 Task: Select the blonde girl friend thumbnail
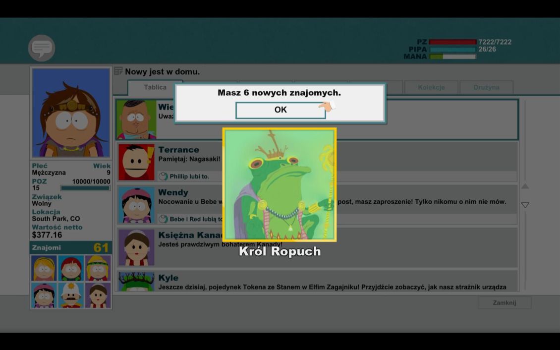point(44,268)
